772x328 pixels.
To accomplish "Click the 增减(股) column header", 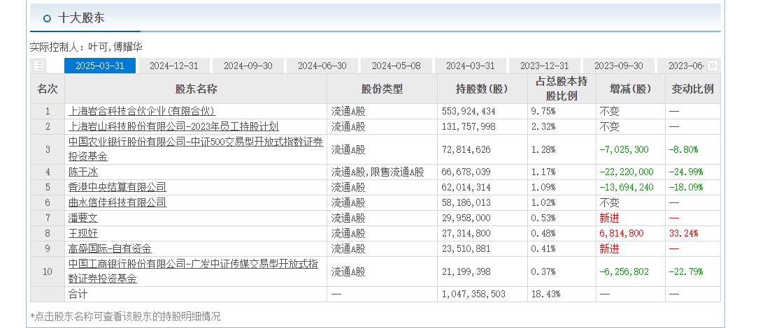I will tap(630, 89).
